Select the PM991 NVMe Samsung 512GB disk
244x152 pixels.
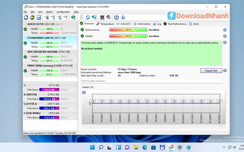[50, 70]
